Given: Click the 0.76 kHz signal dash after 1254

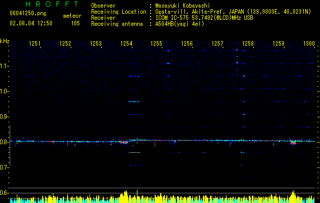Looking at the screenshot, I should pyautogui.click(x=134, y=153).
